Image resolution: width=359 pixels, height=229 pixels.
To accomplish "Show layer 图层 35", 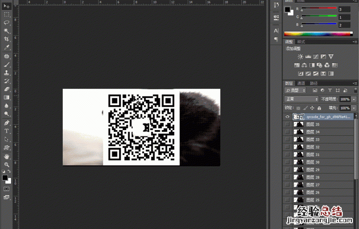I will 287,124.
